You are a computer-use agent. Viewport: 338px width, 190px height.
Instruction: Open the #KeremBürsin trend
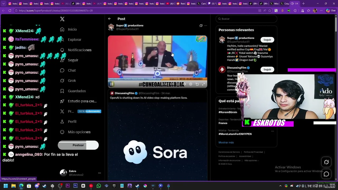pyautogui.click(x=228, y=112)
